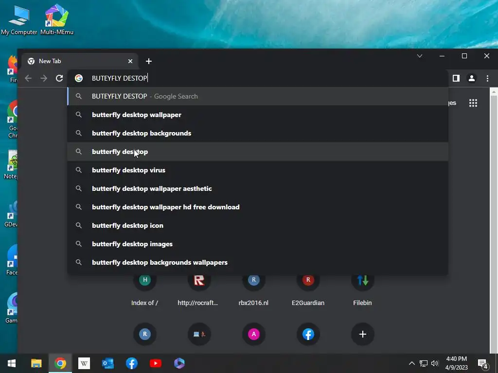Open the Chrome profile icon

click(x=472, y=78)
